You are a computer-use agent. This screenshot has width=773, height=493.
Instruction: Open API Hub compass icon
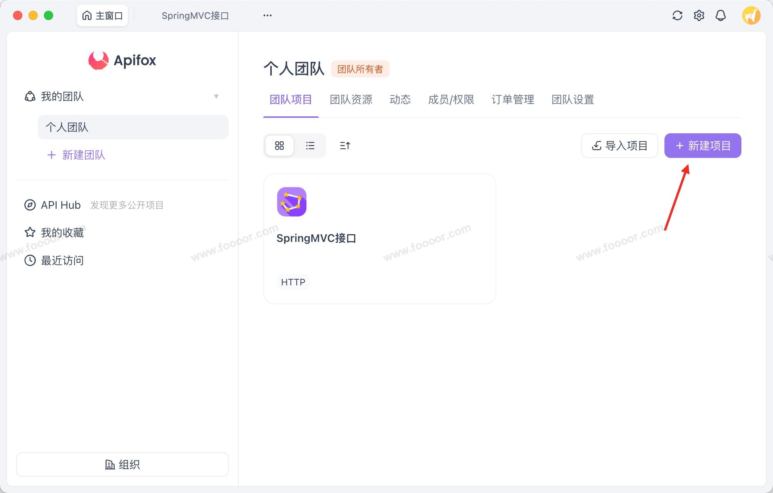coord(30,205)
